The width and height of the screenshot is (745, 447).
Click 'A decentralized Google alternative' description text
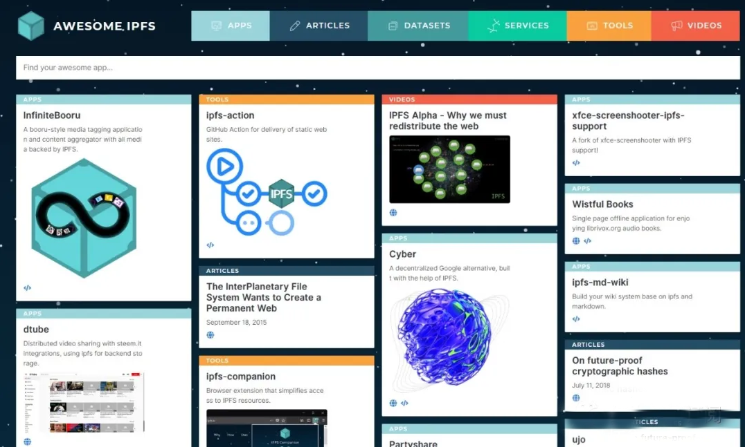[449, 273]
